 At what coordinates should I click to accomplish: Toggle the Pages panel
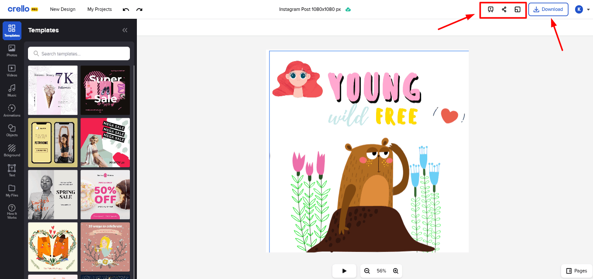(x=576, y=271)
